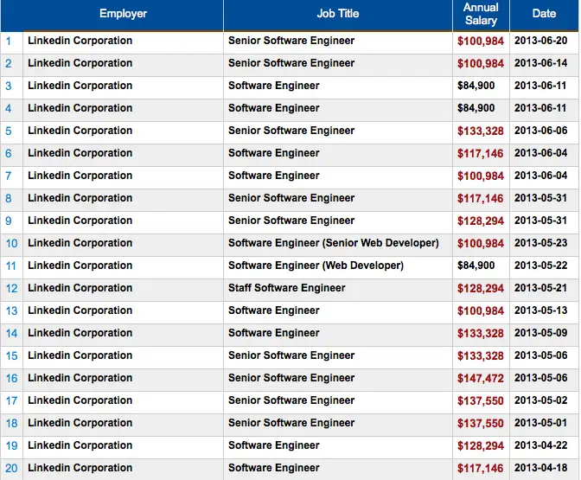Open row number 18 link
The image size is (581, 480).
[x=11, y=423]
